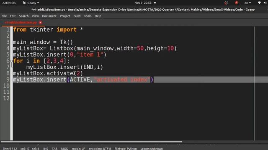Click line number 1 in the margin
The height and width of the screenshot is (150, 268).
8,30
